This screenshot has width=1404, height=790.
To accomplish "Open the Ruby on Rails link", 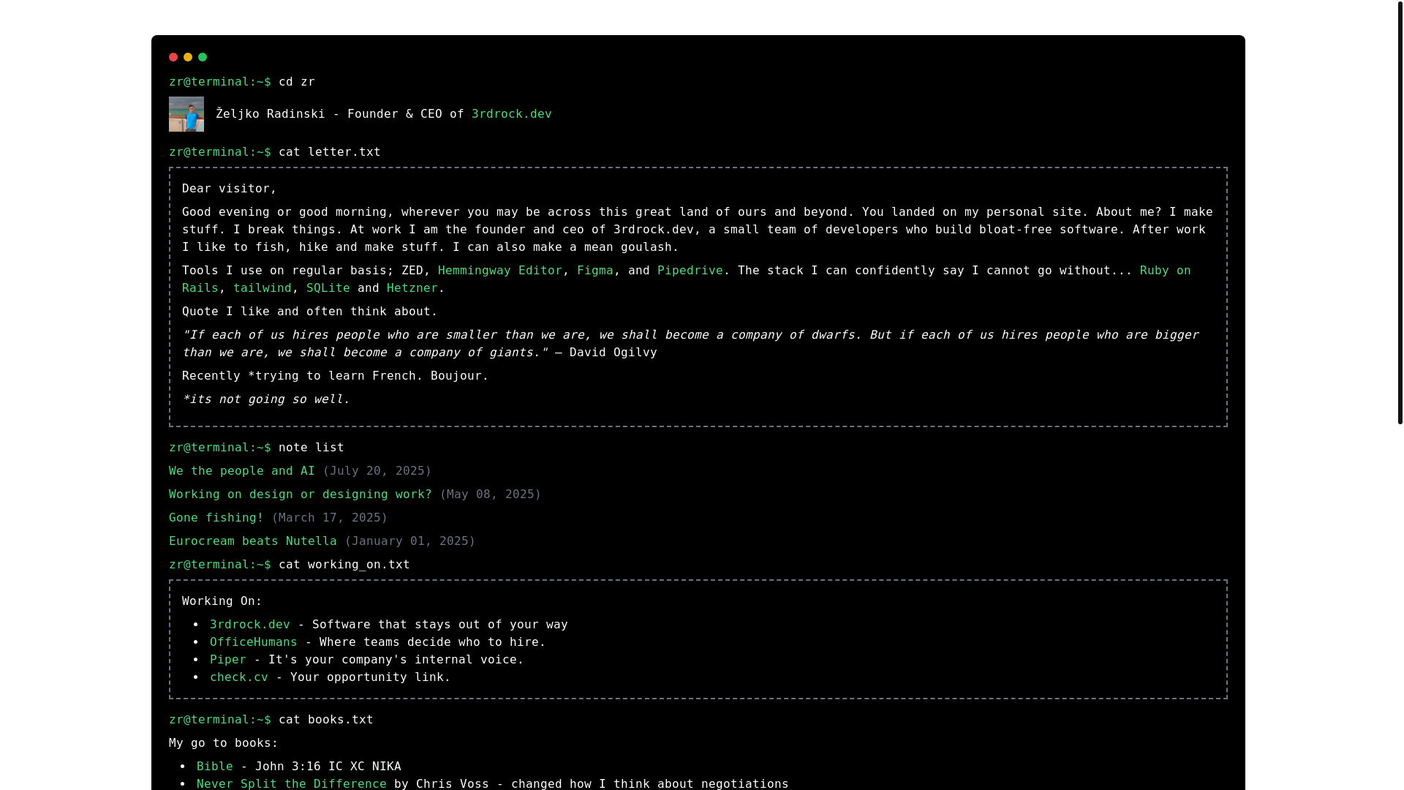I will [1165, 271].
